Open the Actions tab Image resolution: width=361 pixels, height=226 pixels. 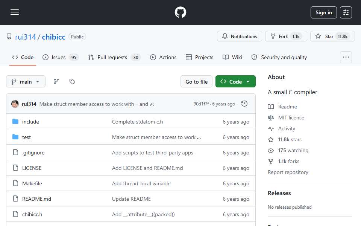163,57
